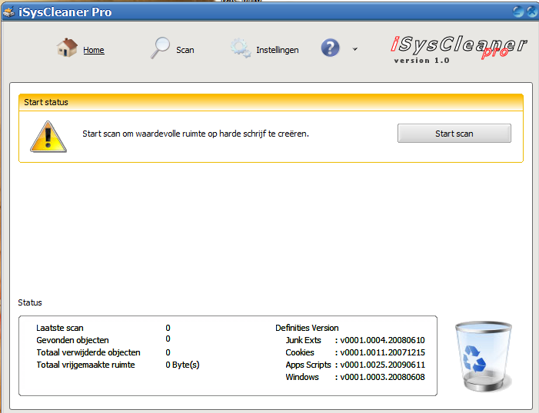Click the Cookies version v0001.0011.20071215

click(x=383, y=352)
